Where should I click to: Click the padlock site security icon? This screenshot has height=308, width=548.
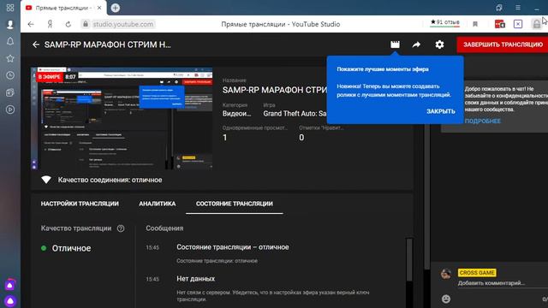(x=86, y=24)
